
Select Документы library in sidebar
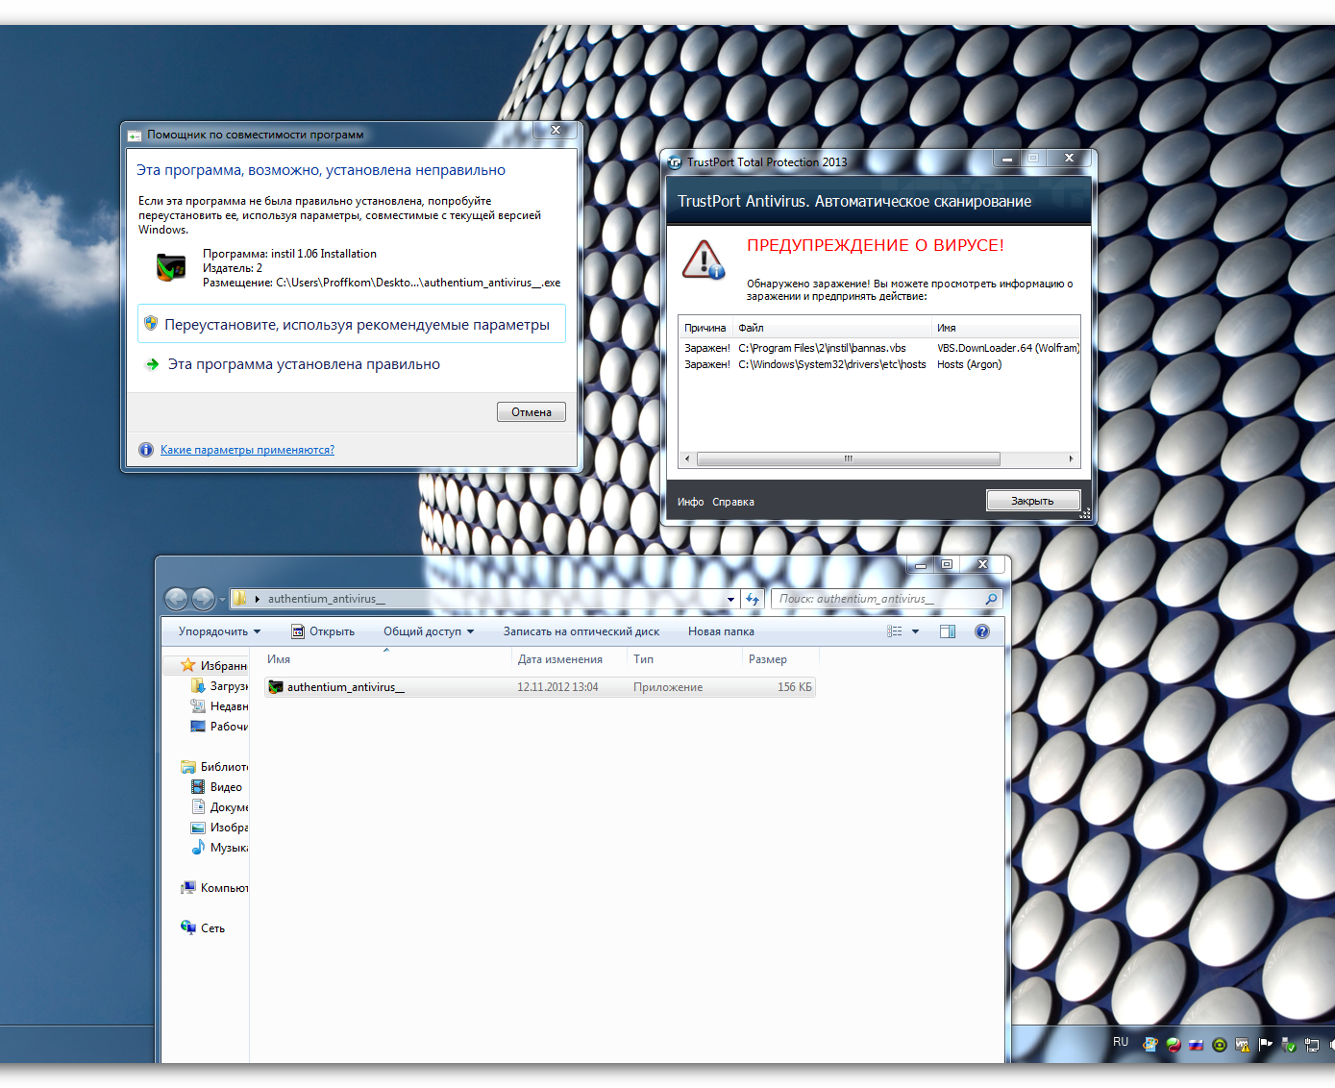point(219,806)
